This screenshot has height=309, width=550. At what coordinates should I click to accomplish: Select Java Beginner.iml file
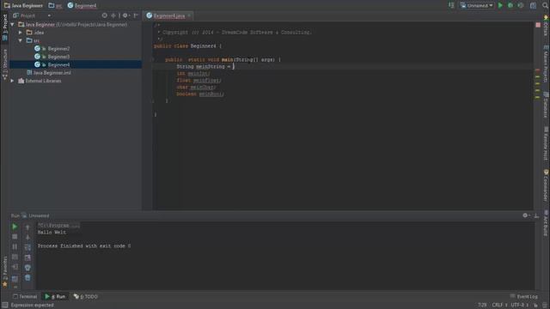pos(49,72)
